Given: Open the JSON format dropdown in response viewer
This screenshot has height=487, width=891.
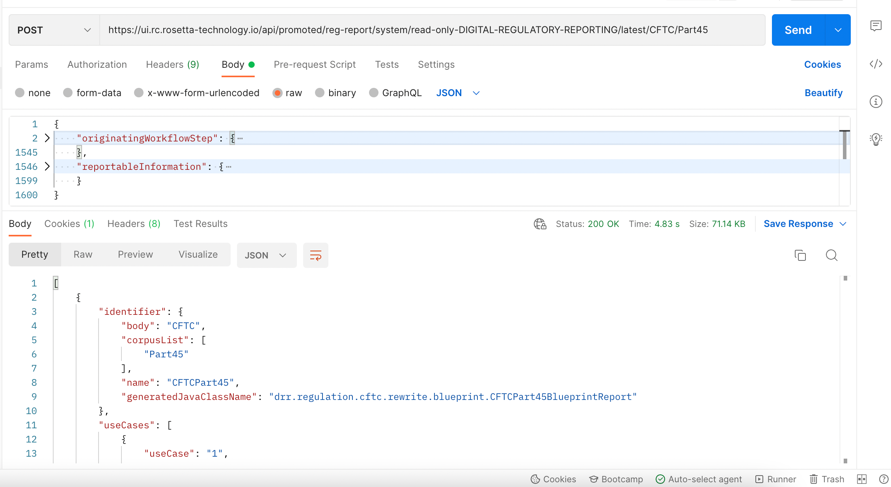Looking at the screenshot, I should click(x=267, y=255).
